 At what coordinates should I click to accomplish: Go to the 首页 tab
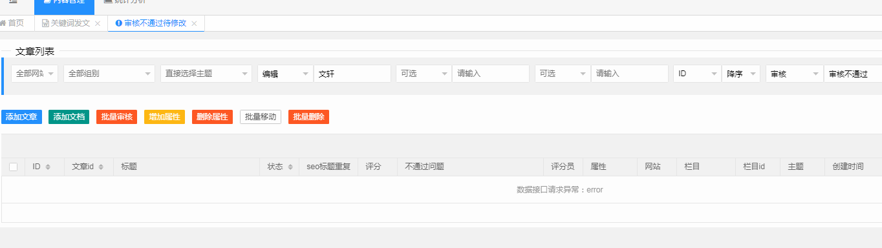[12, 23]
